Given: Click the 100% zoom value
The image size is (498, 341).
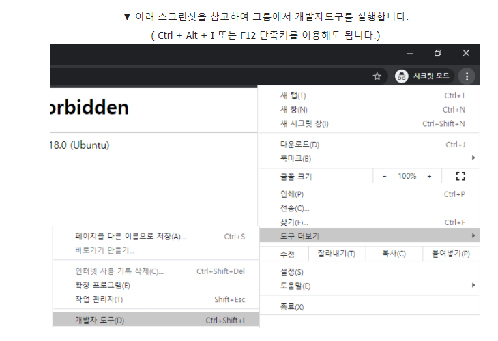Looking at the screenshot, I should pyautogui.click(x=407, y=176).
